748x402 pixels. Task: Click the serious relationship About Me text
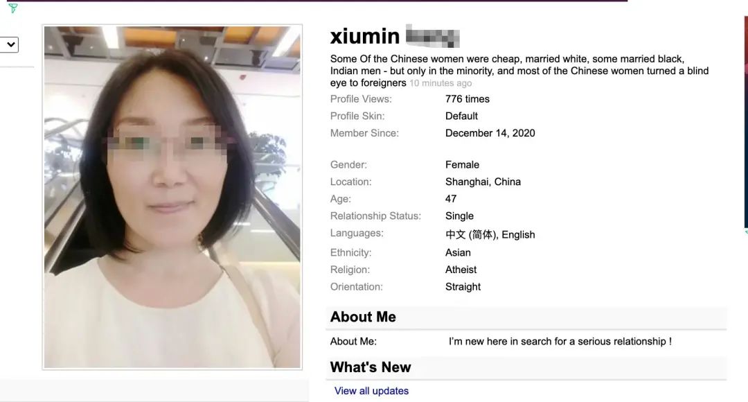[560, 342]
